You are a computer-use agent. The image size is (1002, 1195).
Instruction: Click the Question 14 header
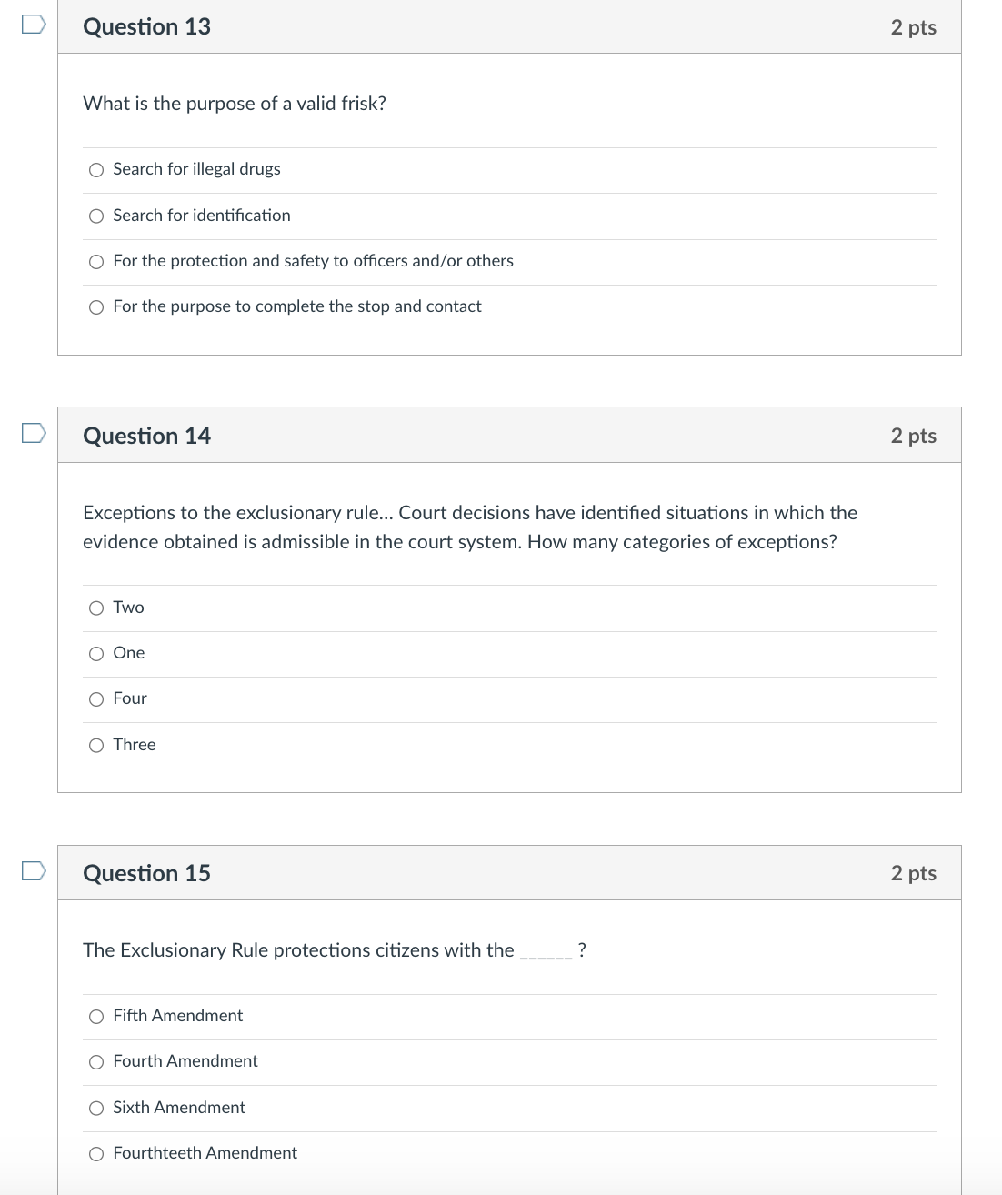(x=146, y=436)
